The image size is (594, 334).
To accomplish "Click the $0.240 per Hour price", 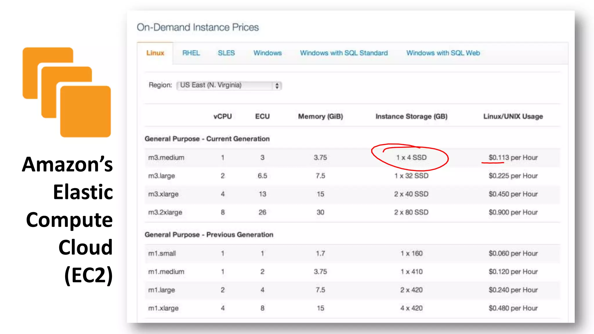I will click(x=513, y=290).
